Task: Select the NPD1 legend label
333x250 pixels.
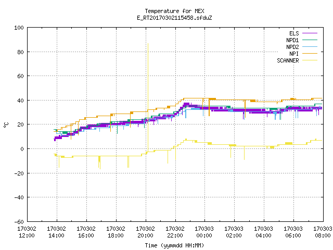Action: (292, 40)
